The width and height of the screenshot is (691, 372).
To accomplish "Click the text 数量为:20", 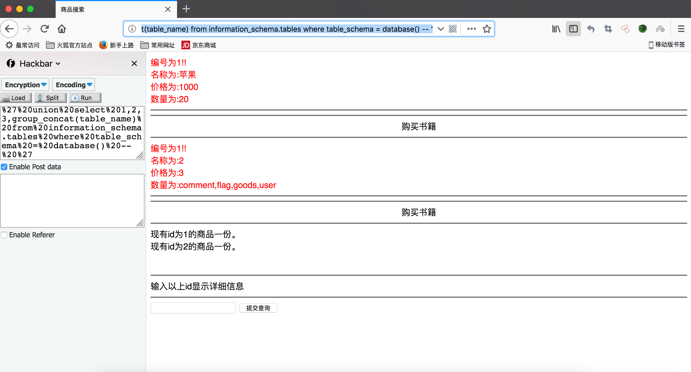I will (x=170, y=99).
